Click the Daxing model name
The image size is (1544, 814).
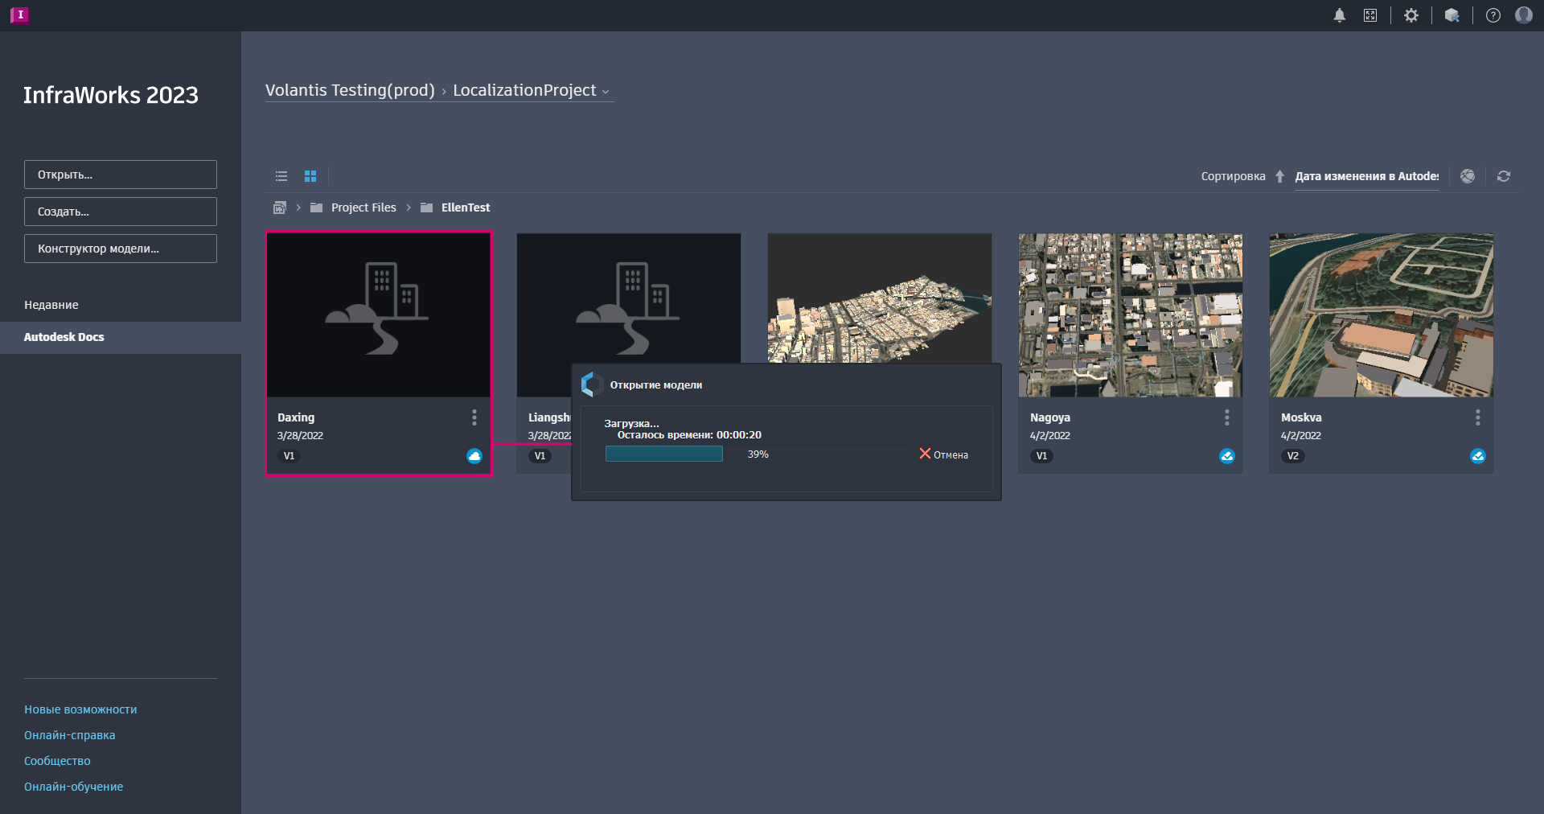tap(296, 417)
